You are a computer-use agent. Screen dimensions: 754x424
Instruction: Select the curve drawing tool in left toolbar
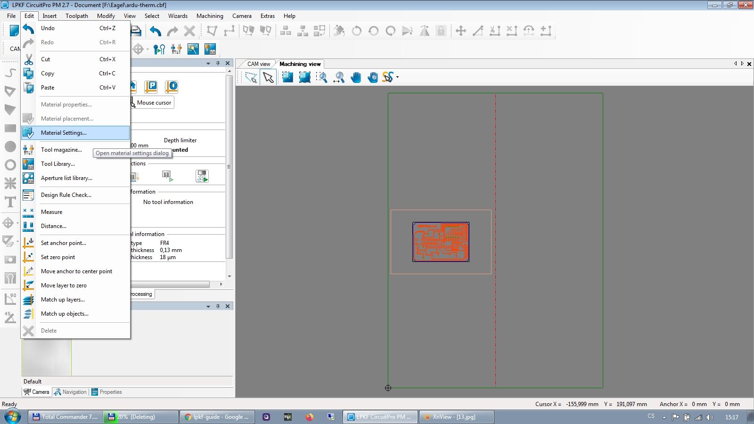pyautogui.click(x=10, y=73)
